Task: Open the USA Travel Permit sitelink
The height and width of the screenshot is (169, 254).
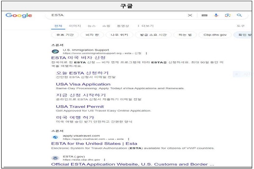Action: click(x=80, y=106)
